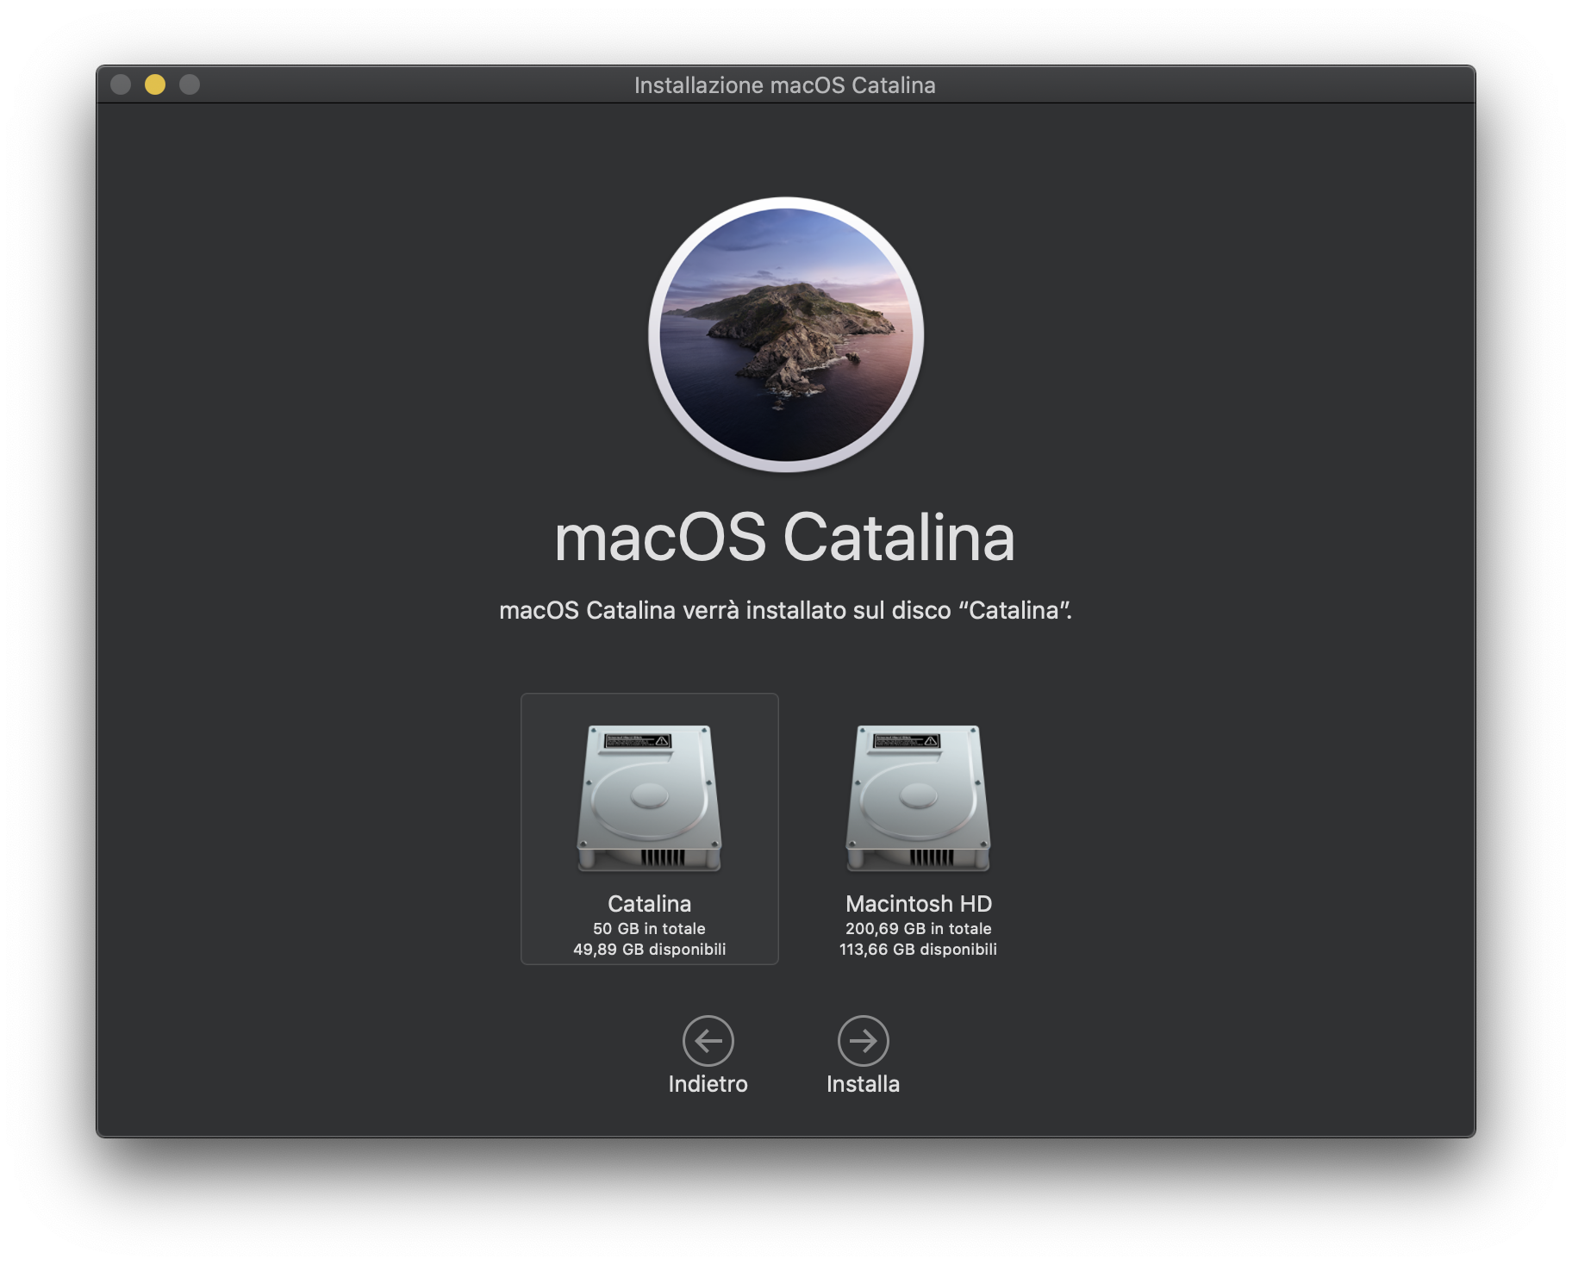Image resolution: width=1572 pixels, height=1265 pixels.
Task: Click the back arrow icon above Indietro
Action: (708, 1041)
